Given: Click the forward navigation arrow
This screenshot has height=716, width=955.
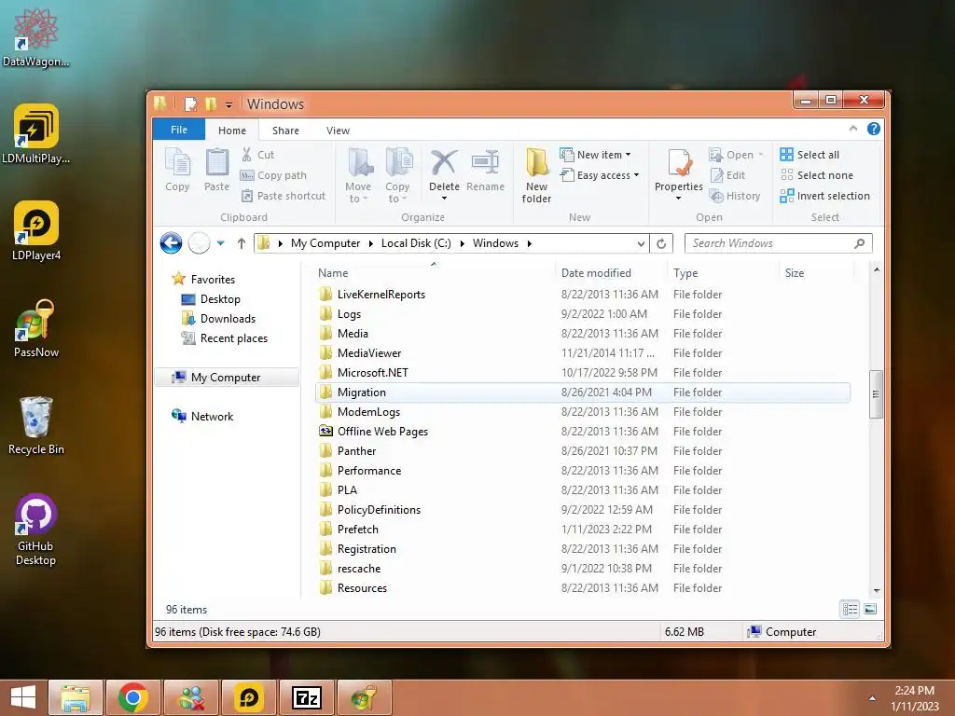Looking at the screenshot, I should click(x=200, y=243).
